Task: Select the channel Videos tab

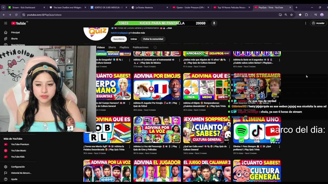Action: pyautogui.click(x=101, y=47)
